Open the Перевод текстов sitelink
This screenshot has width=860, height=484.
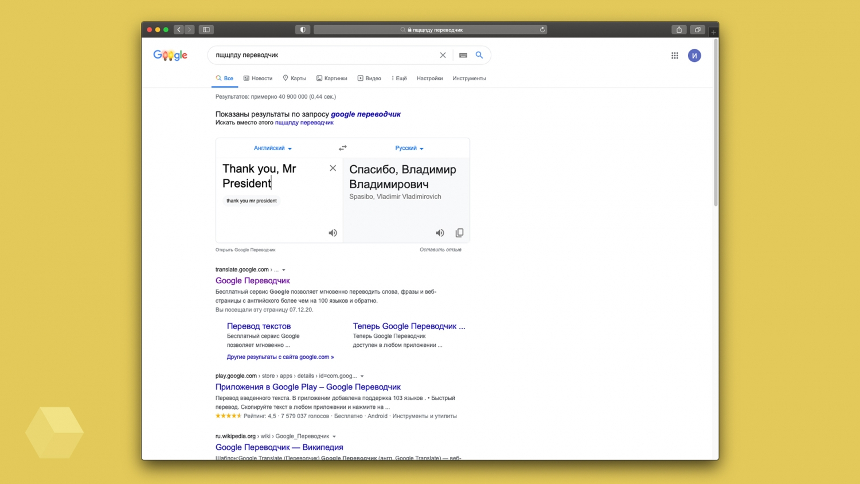259,326
